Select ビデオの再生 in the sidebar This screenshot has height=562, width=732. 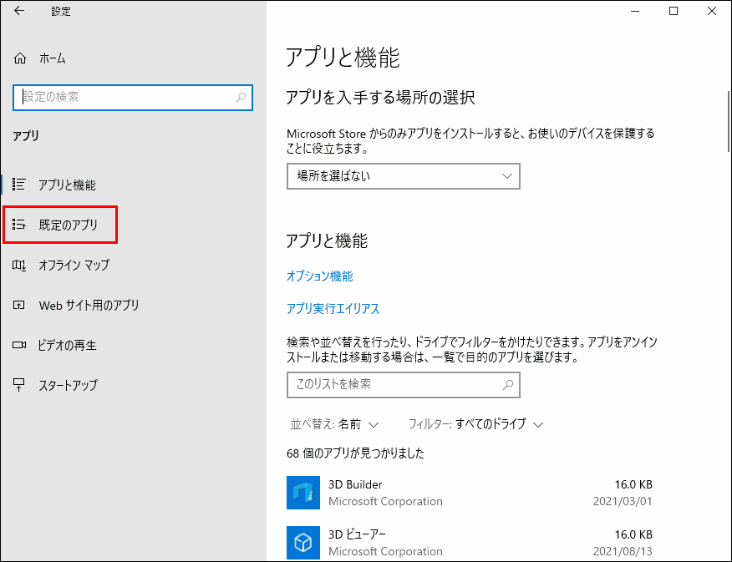[x=67, y=346]
